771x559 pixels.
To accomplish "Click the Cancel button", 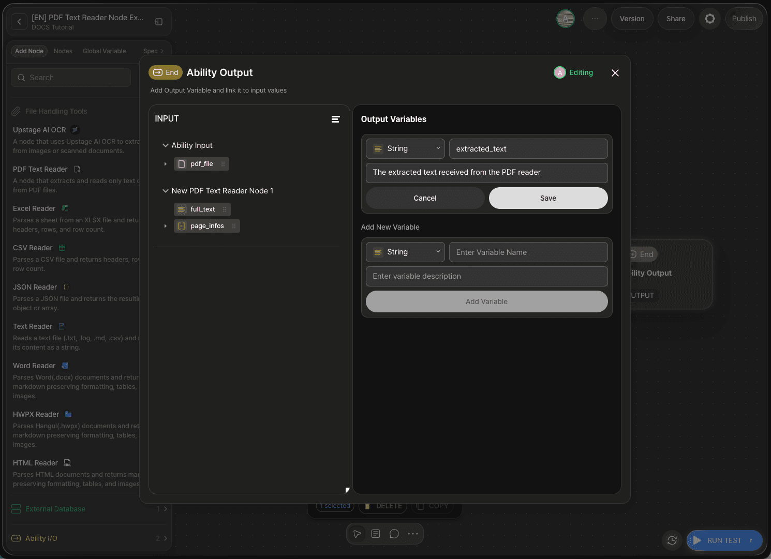I will click(425, 198).
